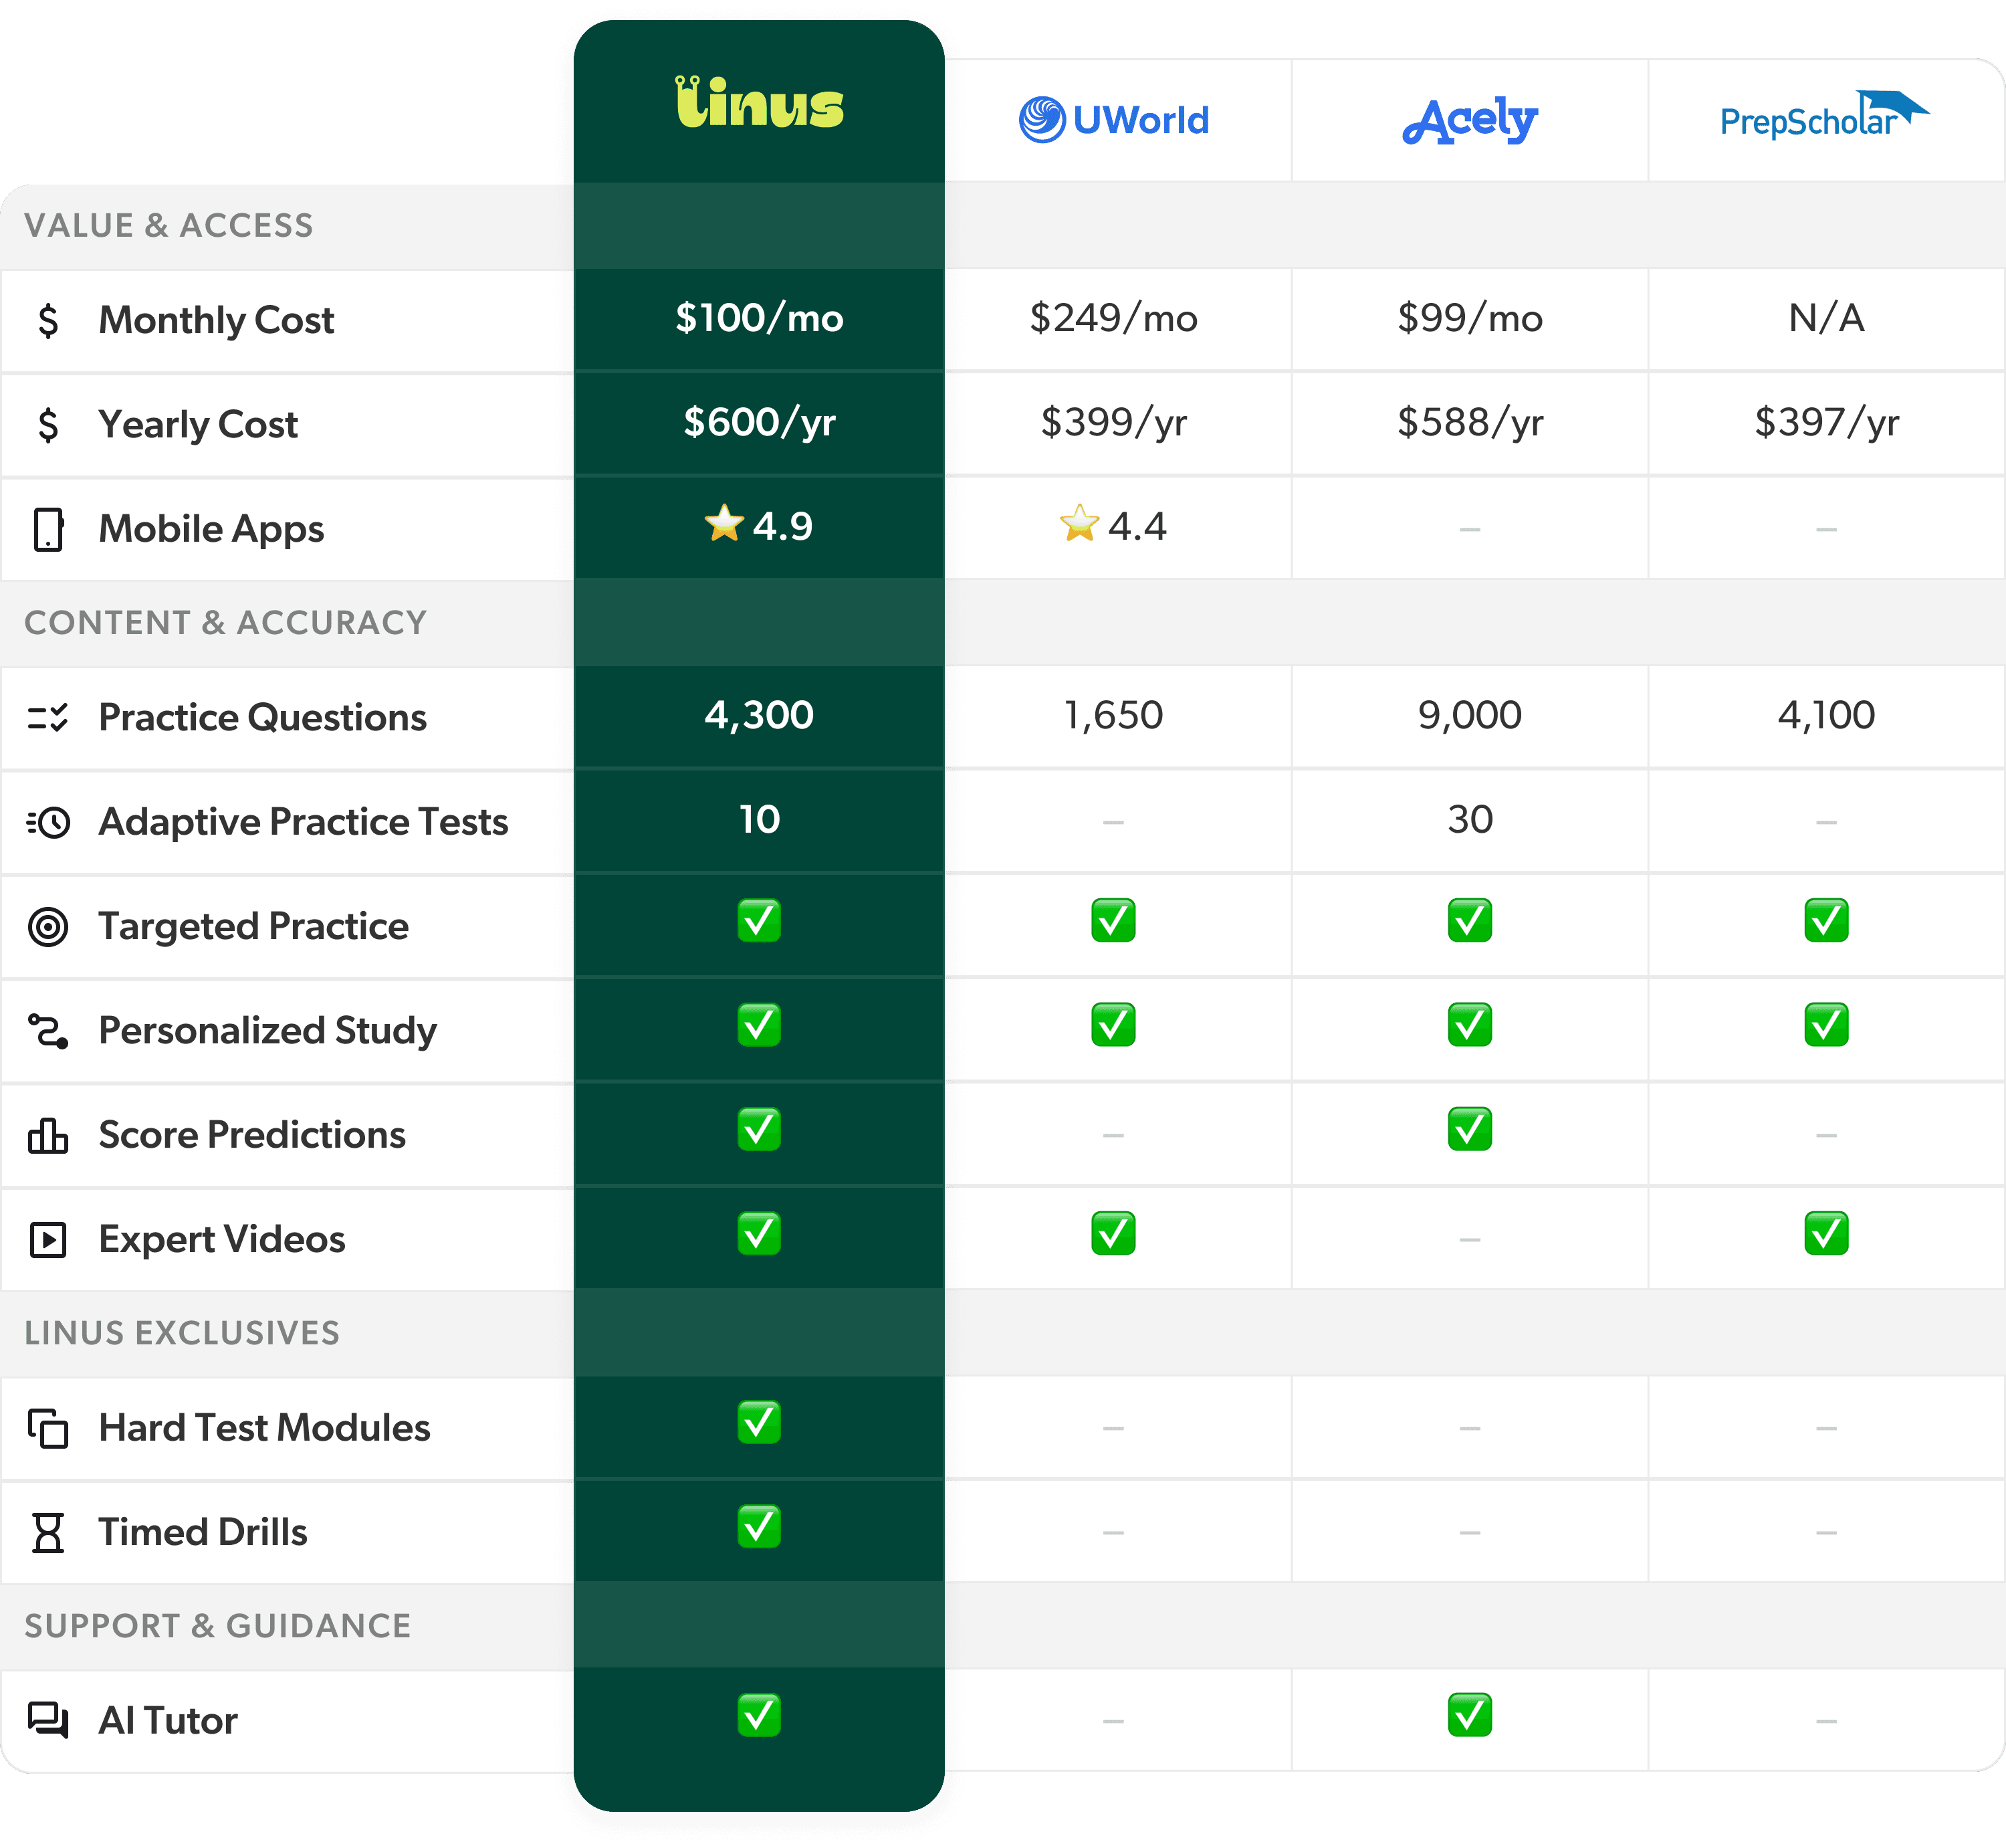This screenshot has height=1848, width=2006.
Task: Click PrepScholar's Expert Videos checkmark
Action: (x=1825, y=1233)
